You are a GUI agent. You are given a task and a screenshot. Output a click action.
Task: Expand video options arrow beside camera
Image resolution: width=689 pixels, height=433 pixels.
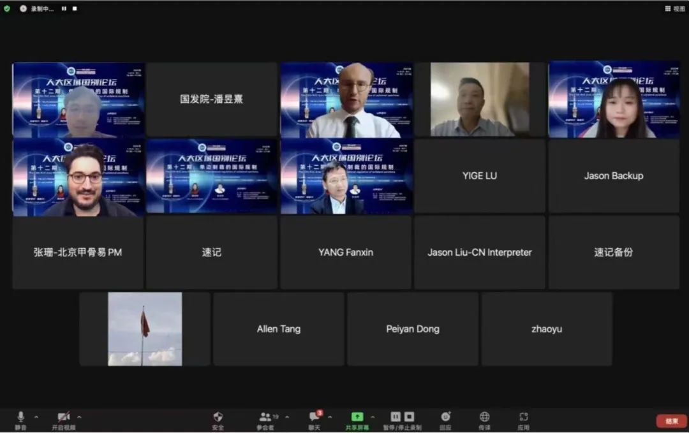[79, 417]
